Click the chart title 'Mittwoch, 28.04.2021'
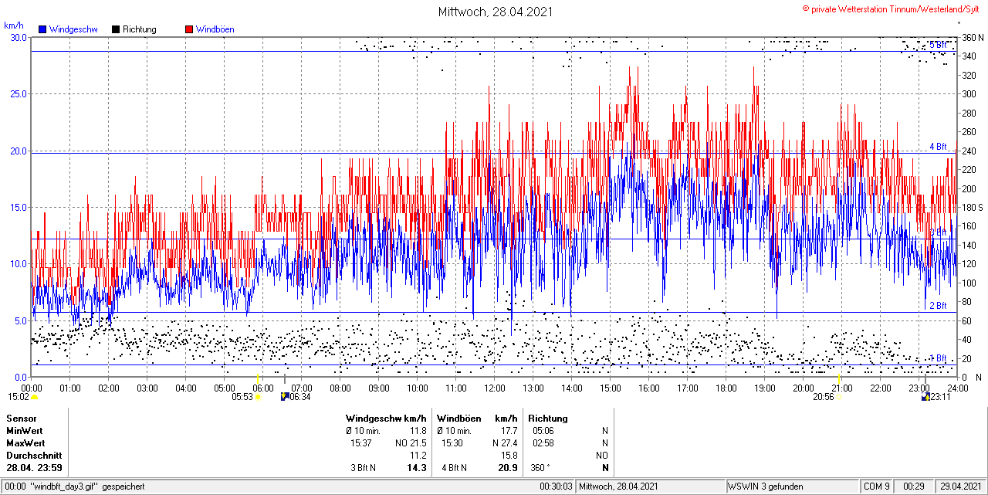Image resolution: width=988 pixels, height=495 pixels. 494,12
